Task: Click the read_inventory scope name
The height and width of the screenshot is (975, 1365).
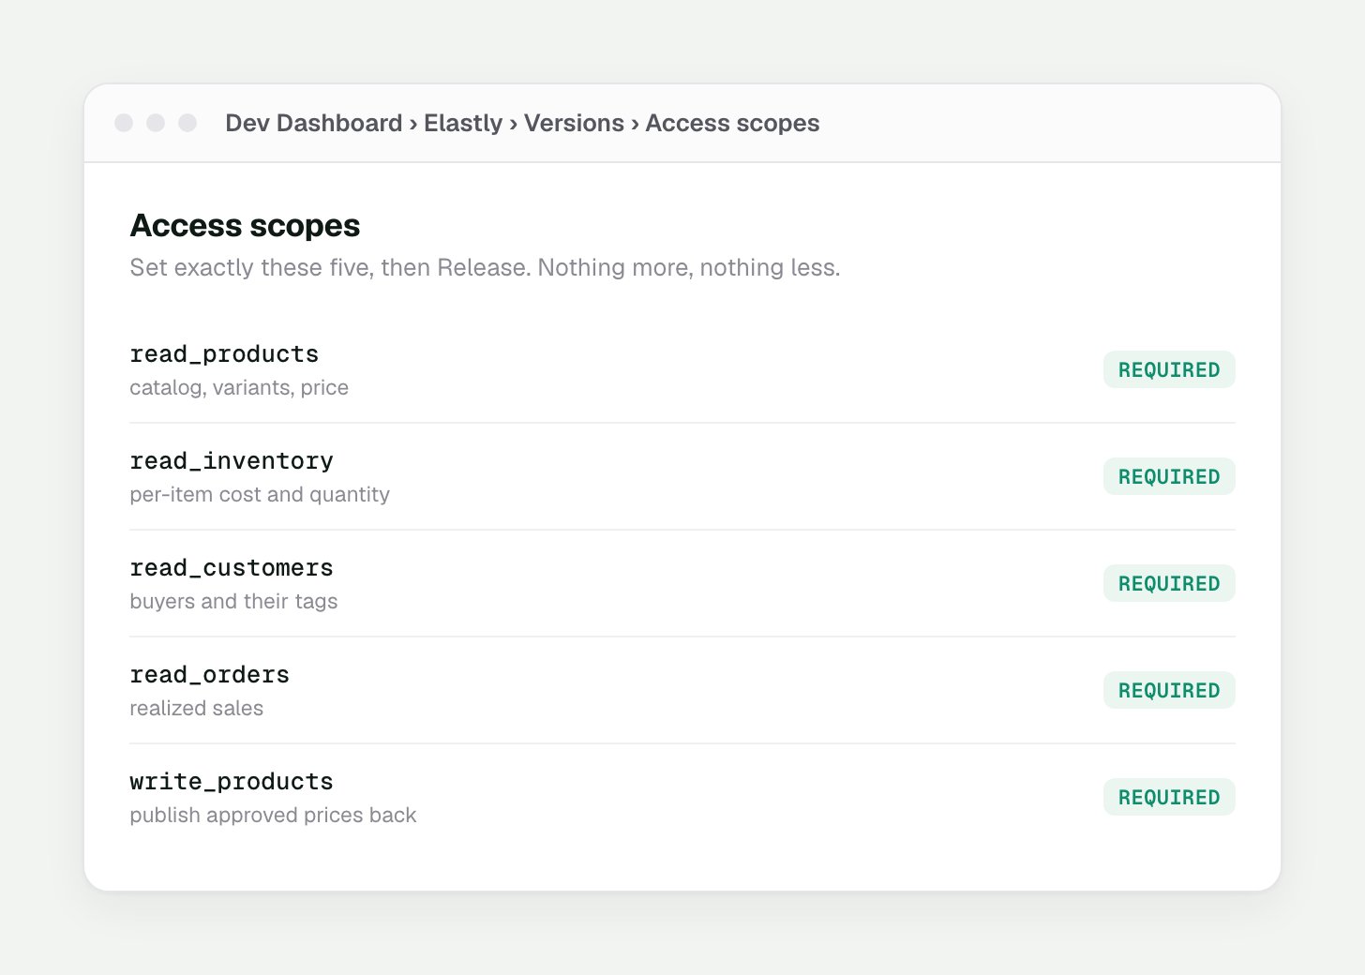Action: click(x=232, y=461)
